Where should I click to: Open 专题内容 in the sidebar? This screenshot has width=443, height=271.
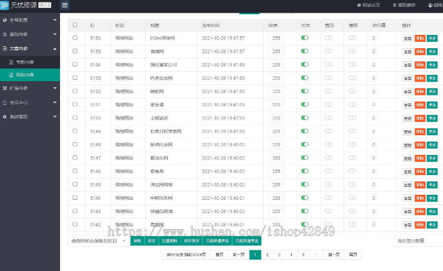pyautogui.click(x=30, y=62)
